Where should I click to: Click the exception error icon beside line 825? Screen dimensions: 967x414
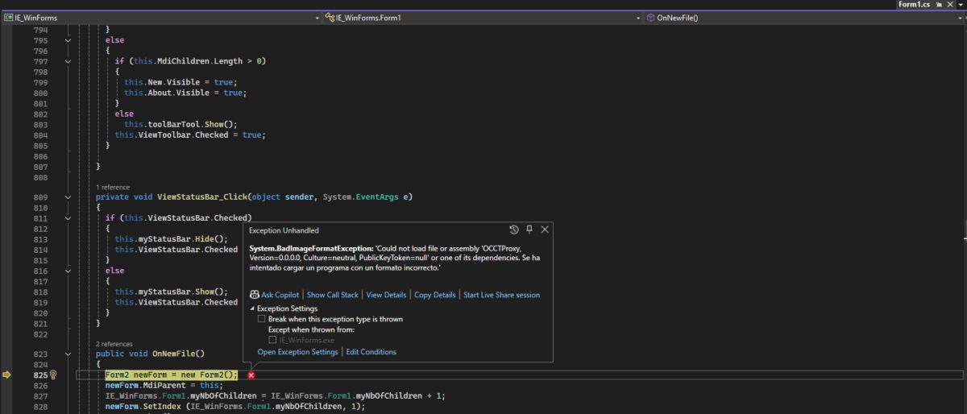251,375
